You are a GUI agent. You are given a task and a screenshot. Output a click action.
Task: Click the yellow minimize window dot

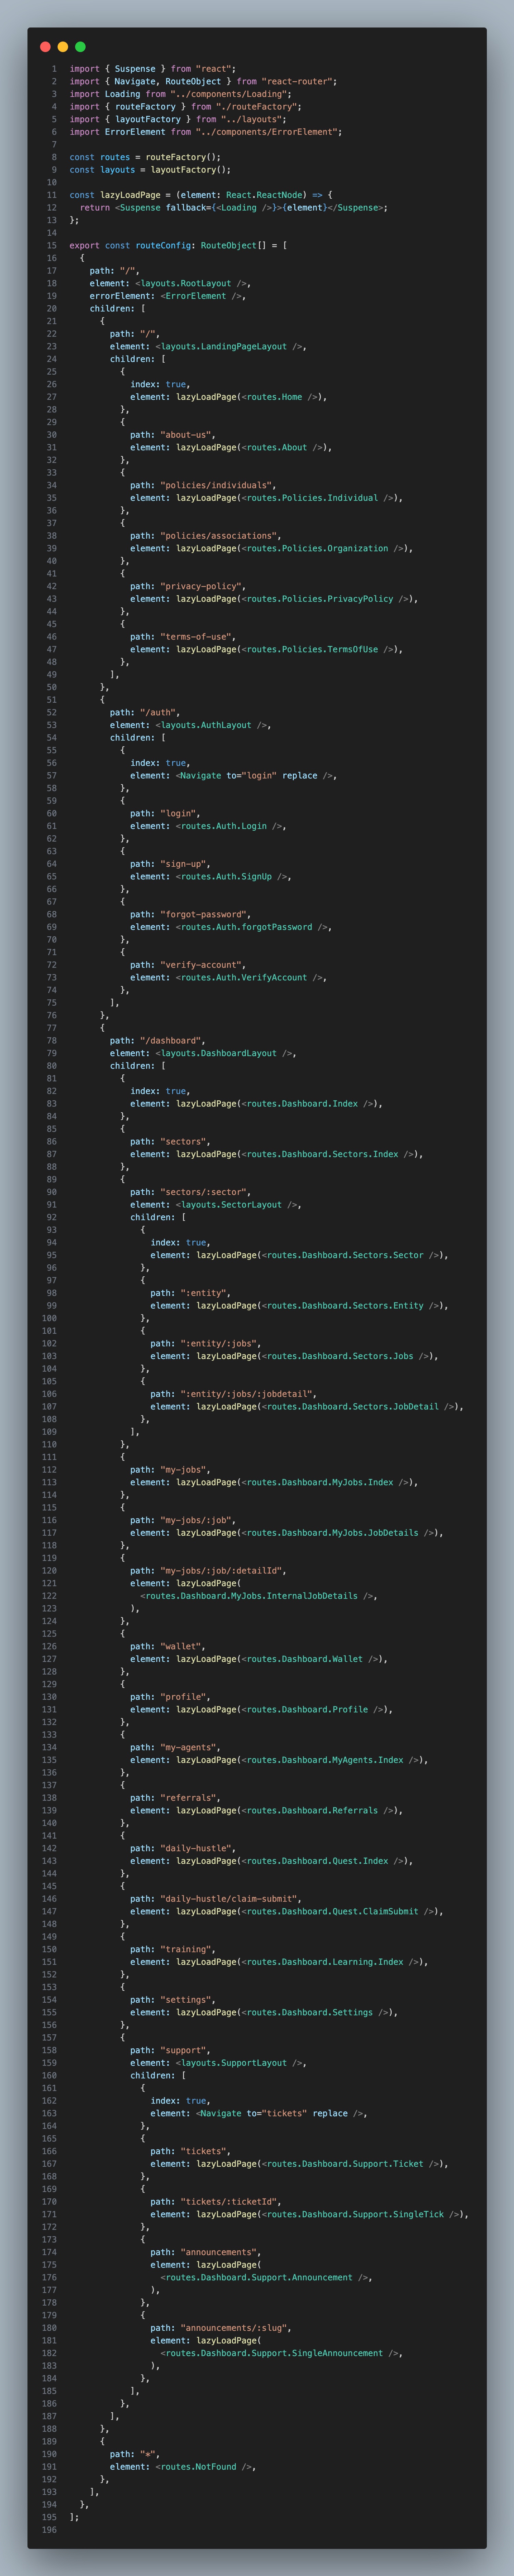point(63,47)
